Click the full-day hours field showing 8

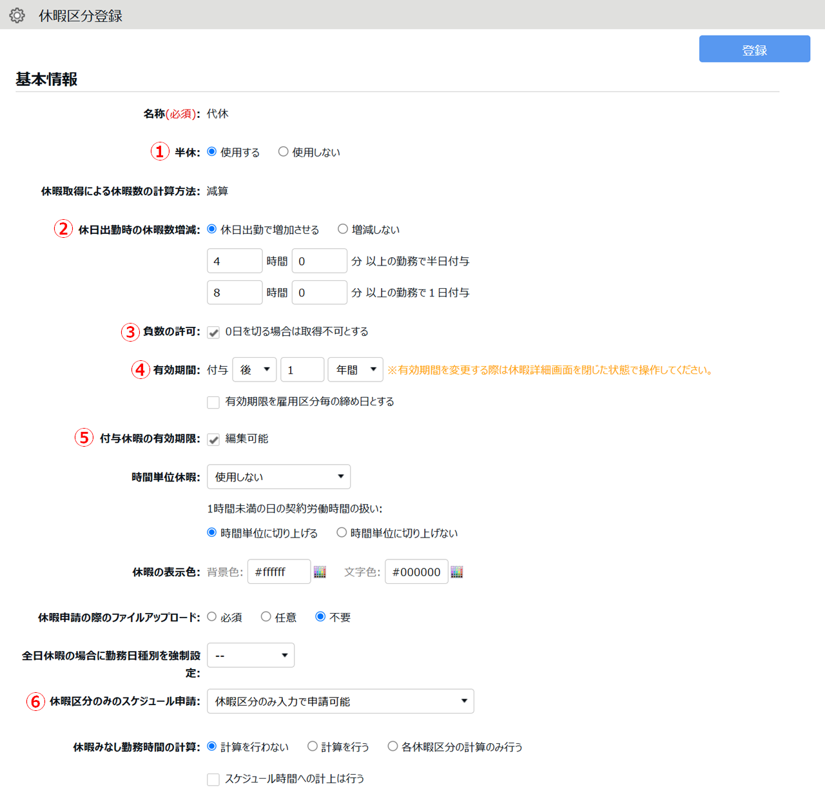235,293
